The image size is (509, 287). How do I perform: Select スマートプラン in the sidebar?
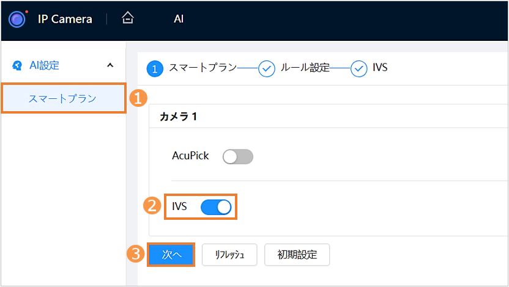coord(62,98)
